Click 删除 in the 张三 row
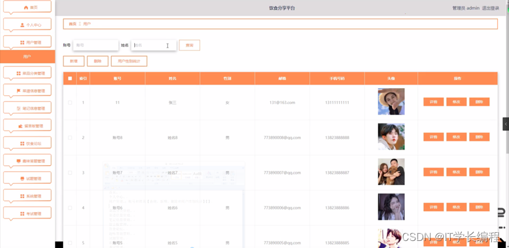This screenshot has height=248, width=509. coord(480,102)
